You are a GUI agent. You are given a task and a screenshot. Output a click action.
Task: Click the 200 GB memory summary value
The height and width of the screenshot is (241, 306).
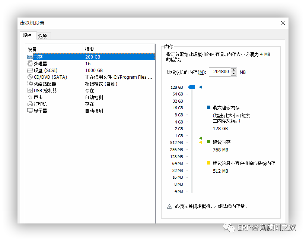pyautogui.click(x=93, y=57)
